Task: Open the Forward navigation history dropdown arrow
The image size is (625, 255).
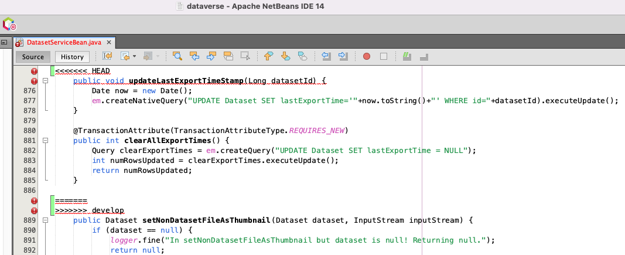Action: [158, 56]
